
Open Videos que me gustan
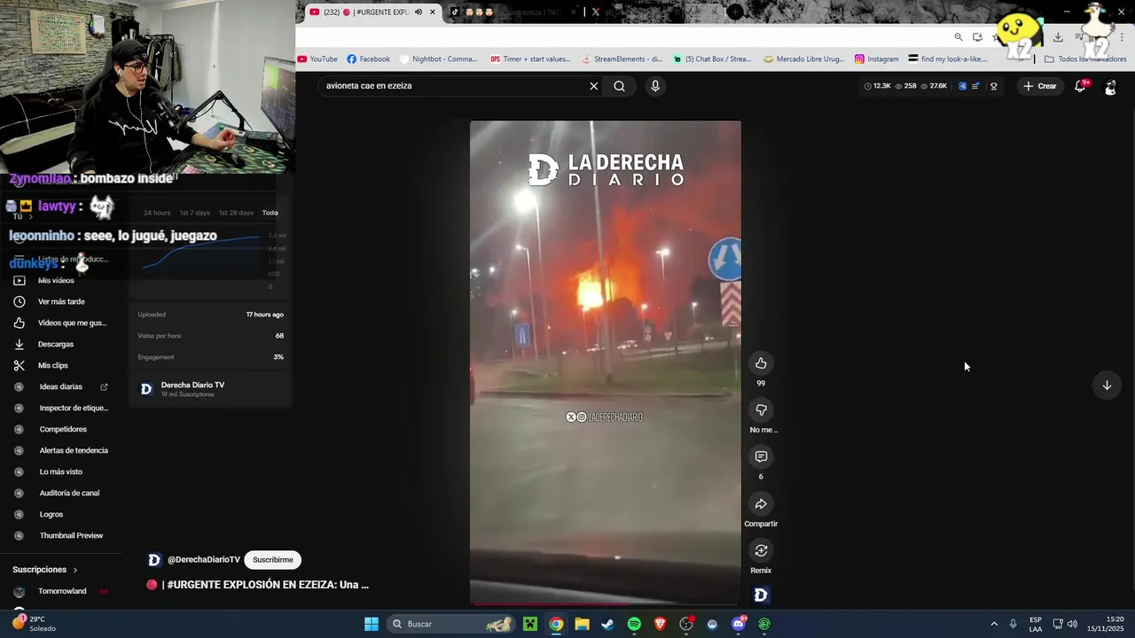(x=71, y=323)
